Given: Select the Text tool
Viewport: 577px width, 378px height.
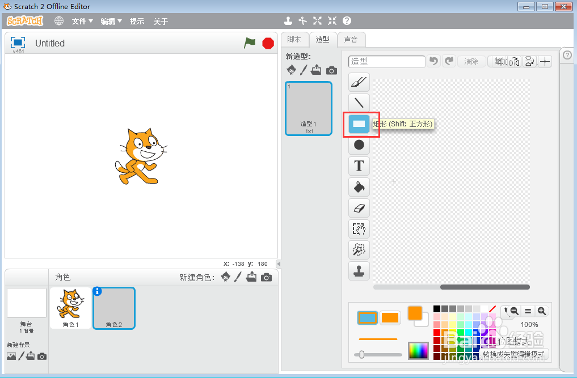Looking at the screenshot, I should [359, 165].
